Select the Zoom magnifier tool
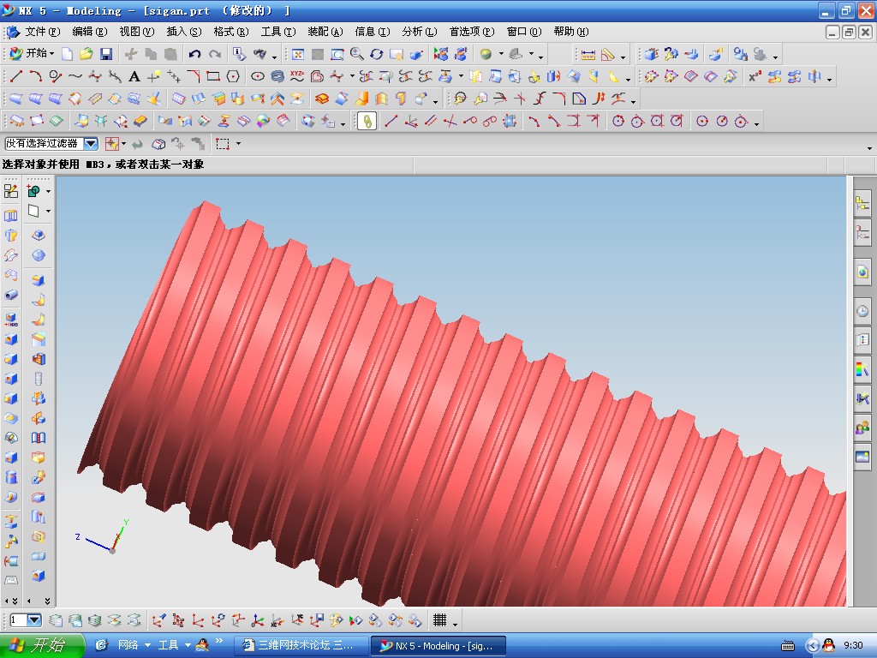Viewport: 877px width, 658px height. [357, 54]
